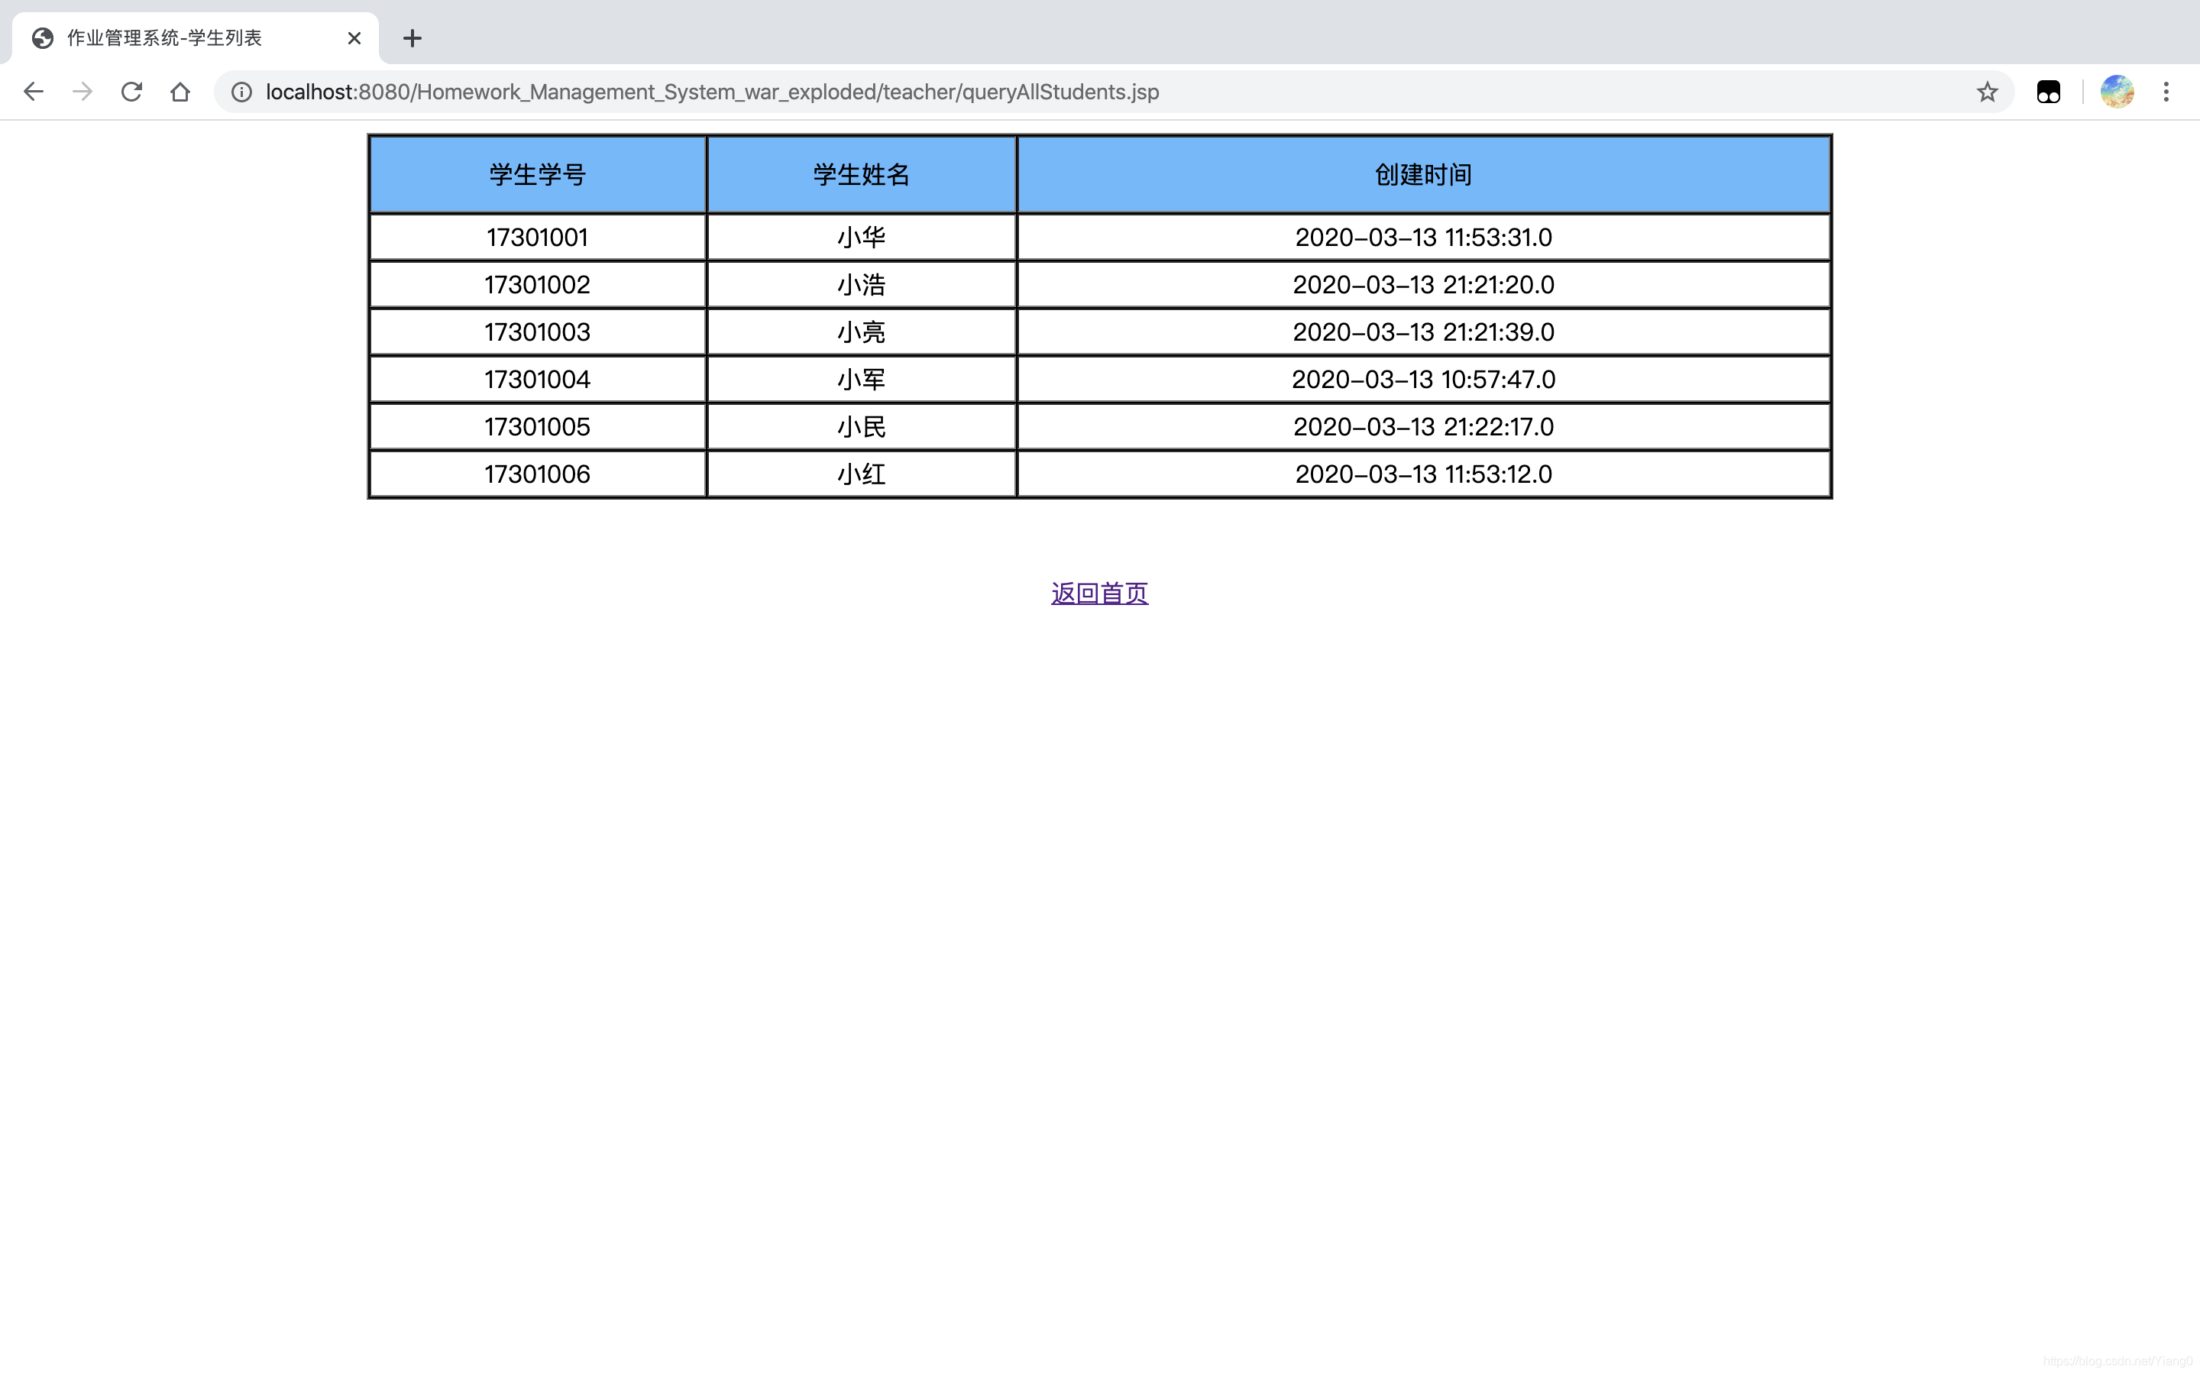
Task: Close the 作业管理系统-学生列表 tab
Action: pos(354,38)
